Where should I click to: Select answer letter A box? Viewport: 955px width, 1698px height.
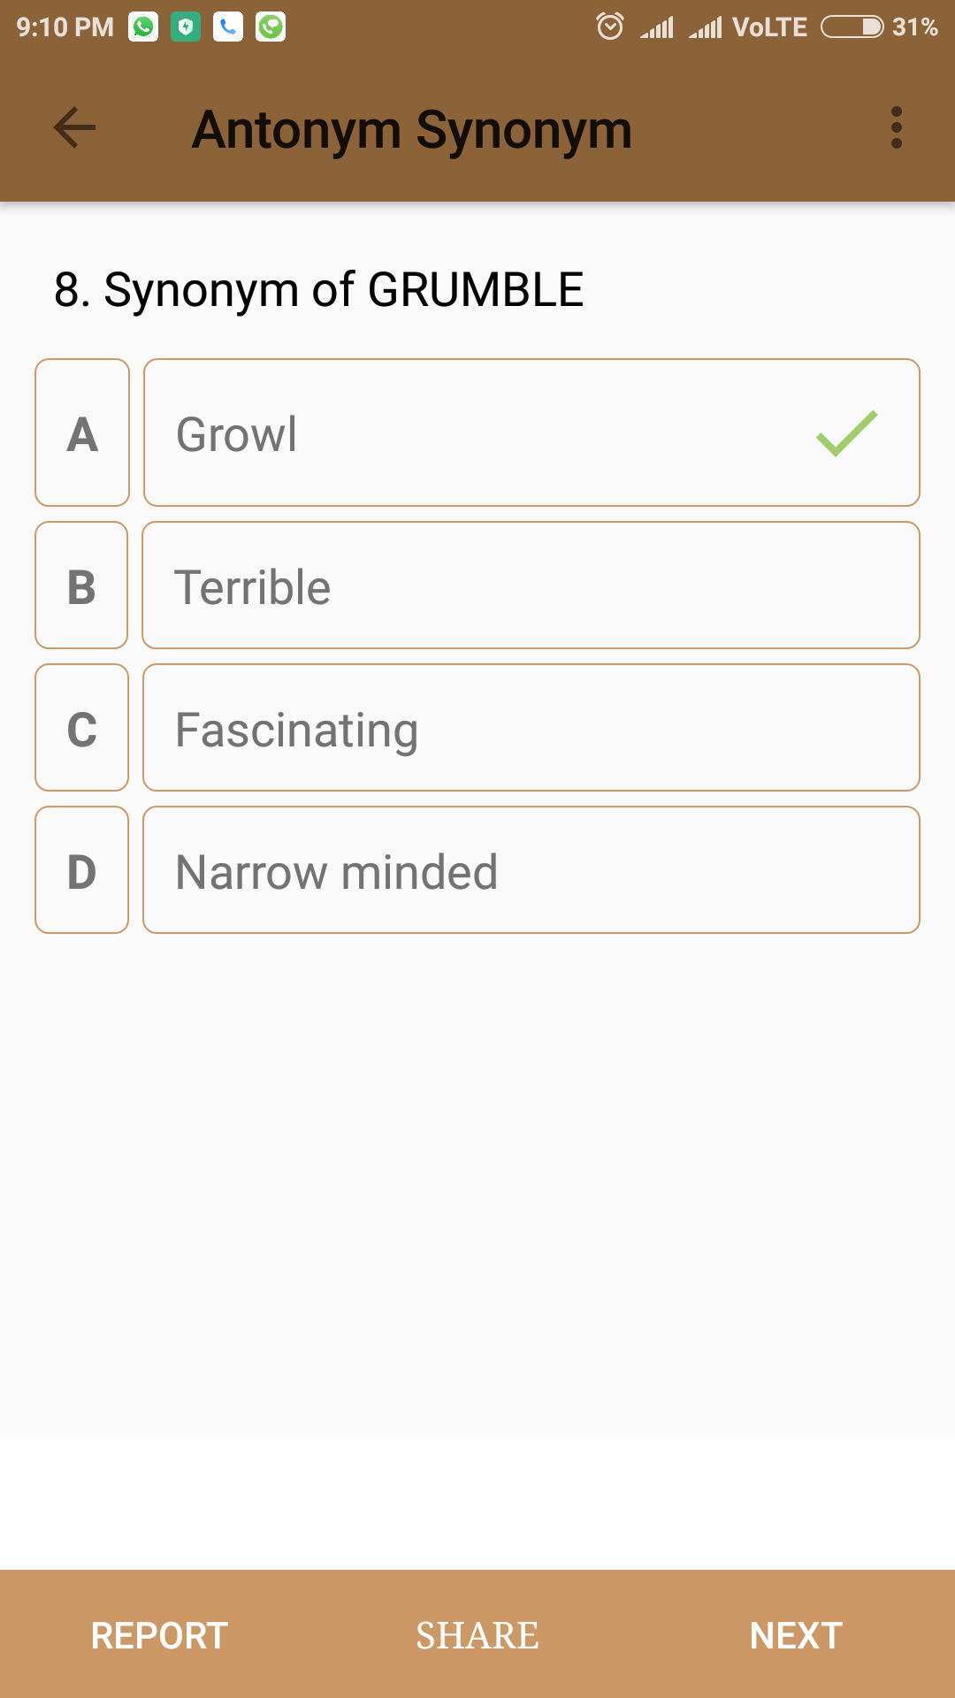pos(82,432)
